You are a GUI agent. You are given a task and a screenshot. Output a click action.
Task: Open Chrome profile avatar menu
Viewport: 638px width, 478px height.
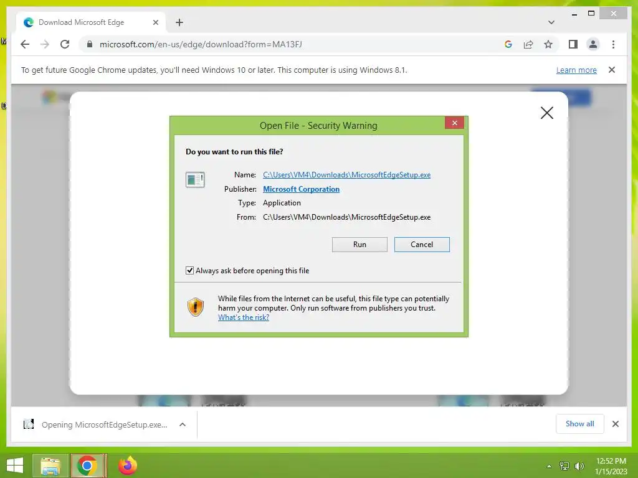(x=593, y=44)
